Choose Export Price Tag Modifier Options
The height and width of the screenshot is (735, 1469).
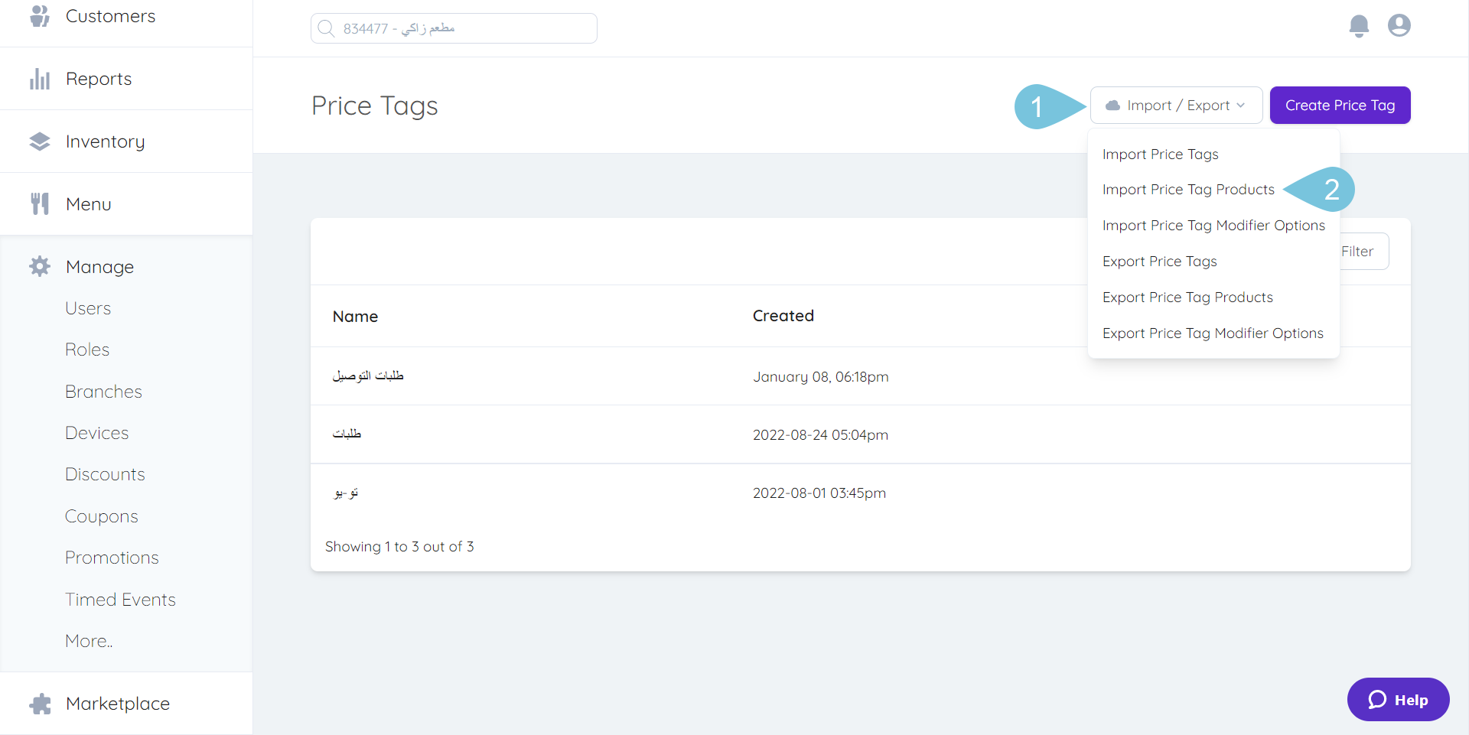point(1213,333)
